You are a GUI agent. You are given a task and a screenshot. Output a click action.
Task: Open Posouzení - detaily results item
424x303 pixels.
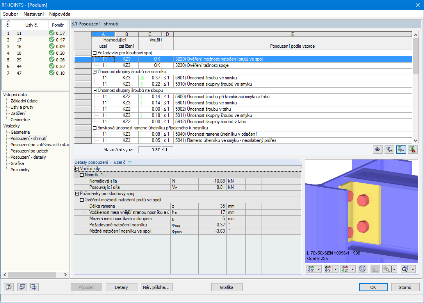click(x=28, y=157)
